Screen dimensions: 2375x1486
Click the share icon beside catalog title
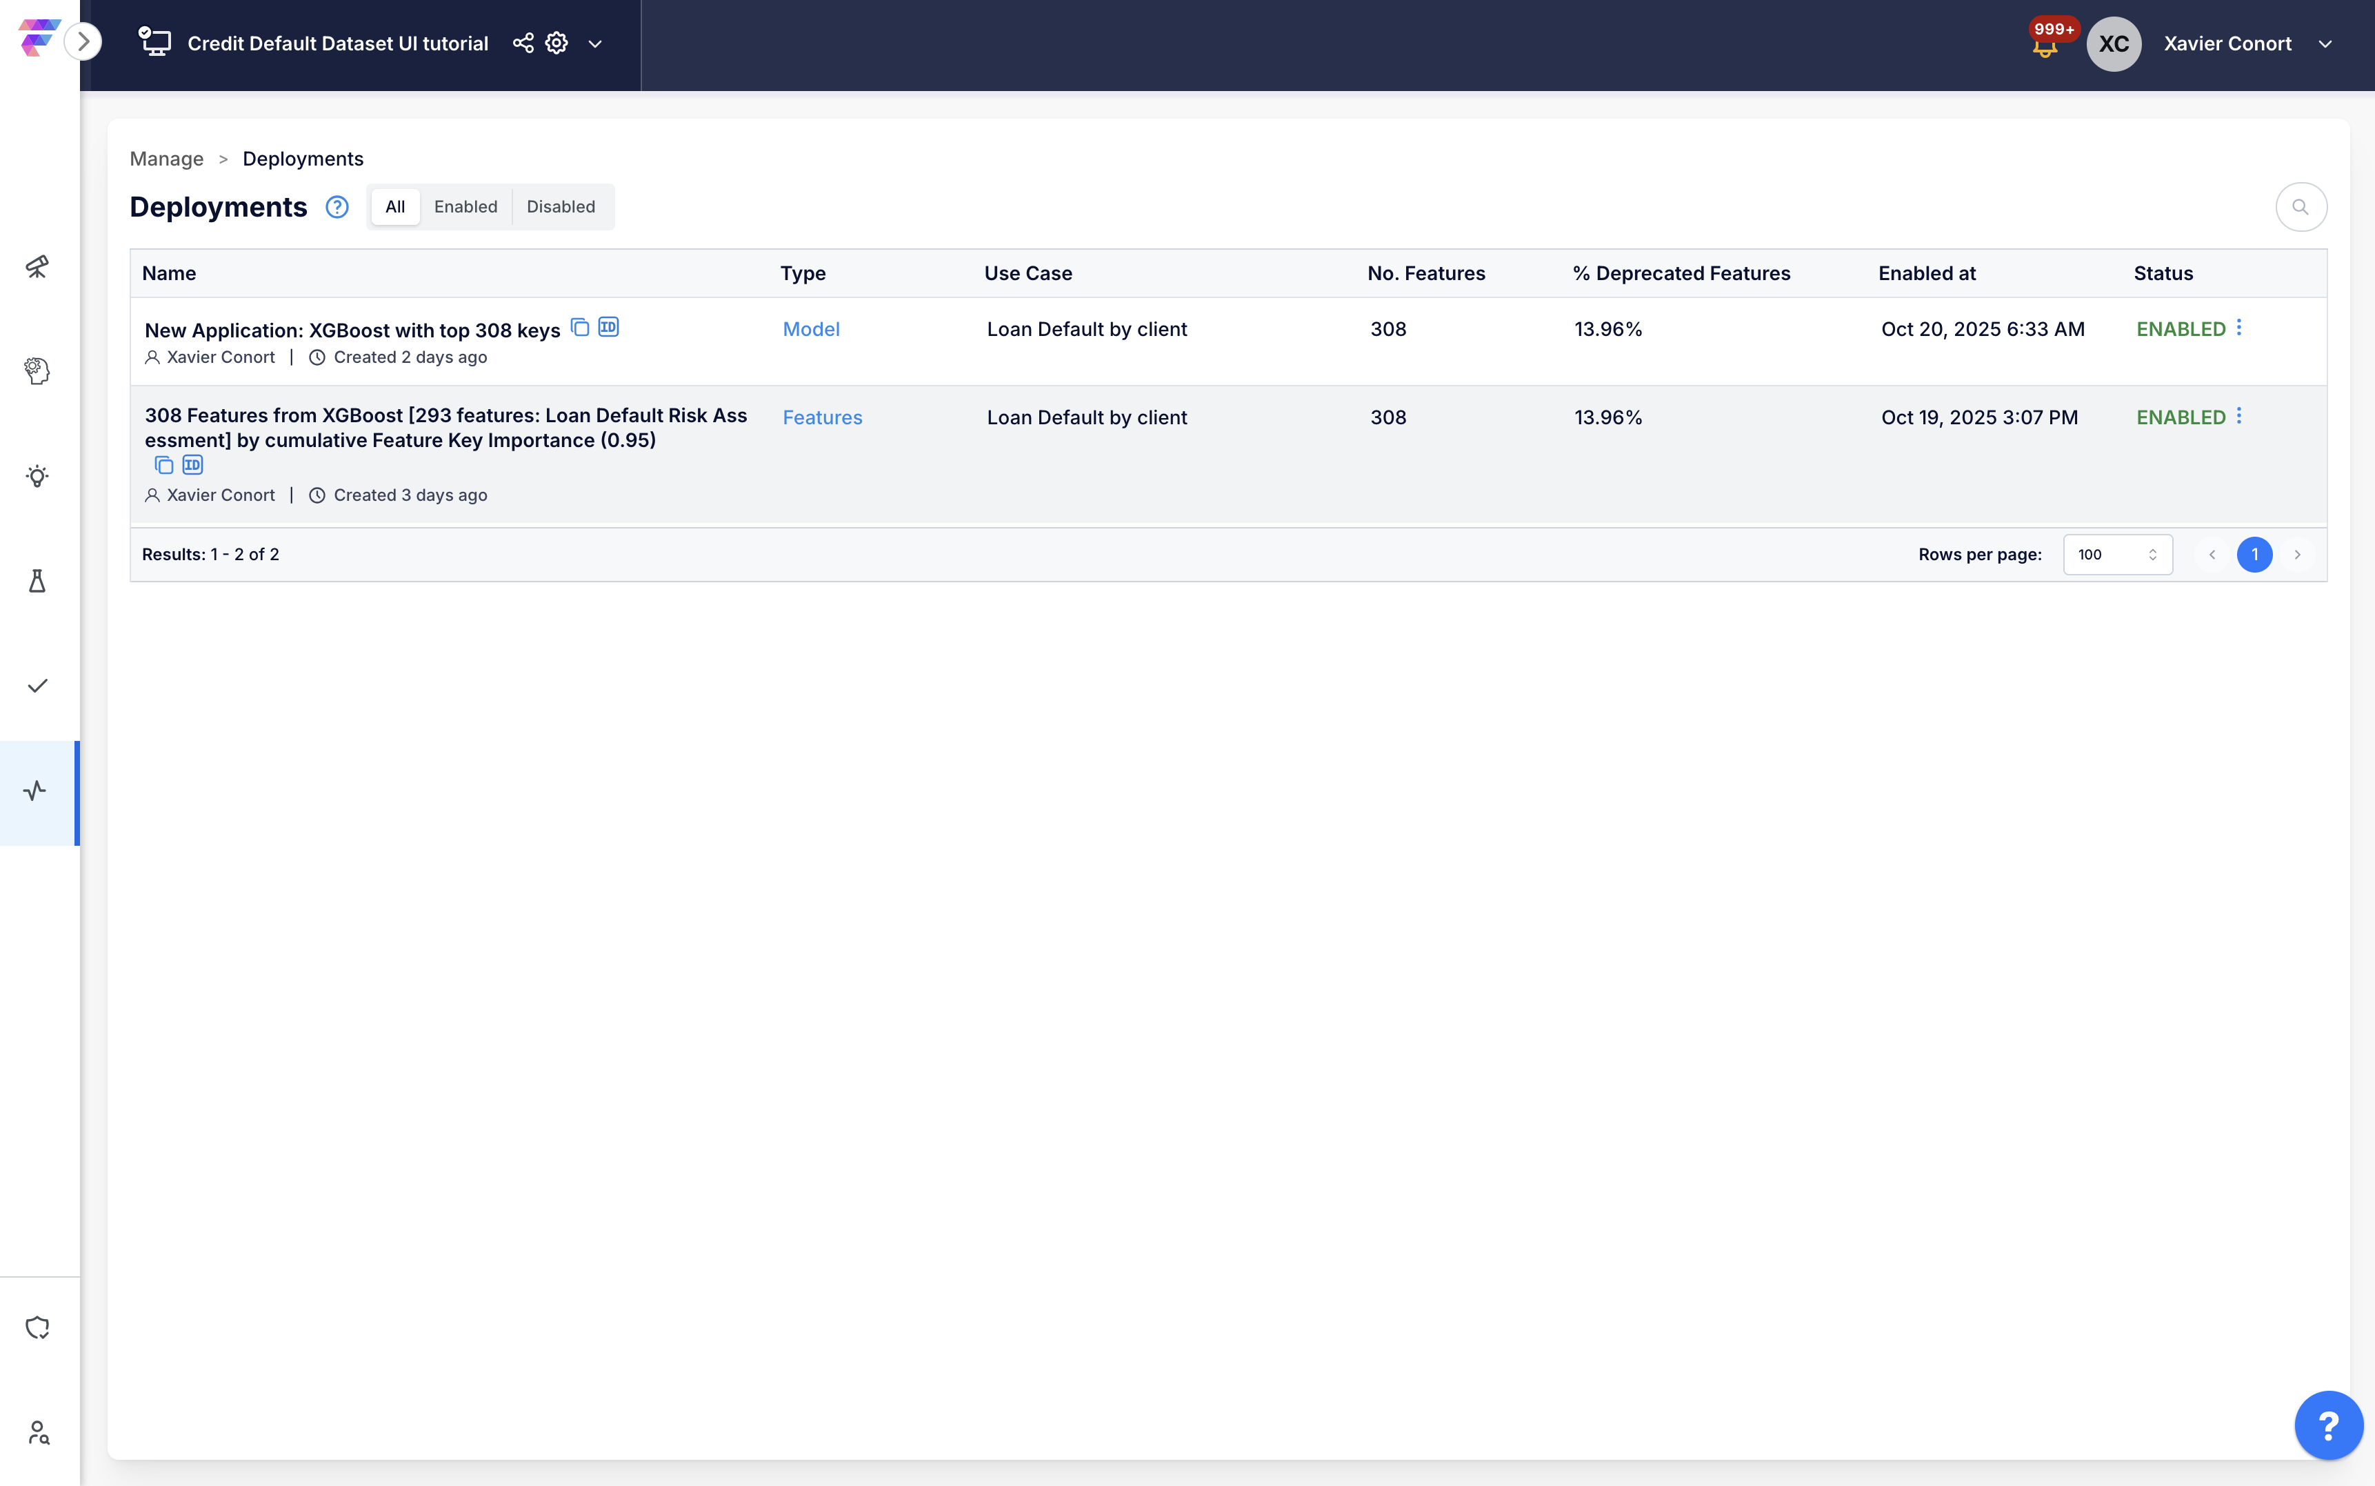coord(523,43)
